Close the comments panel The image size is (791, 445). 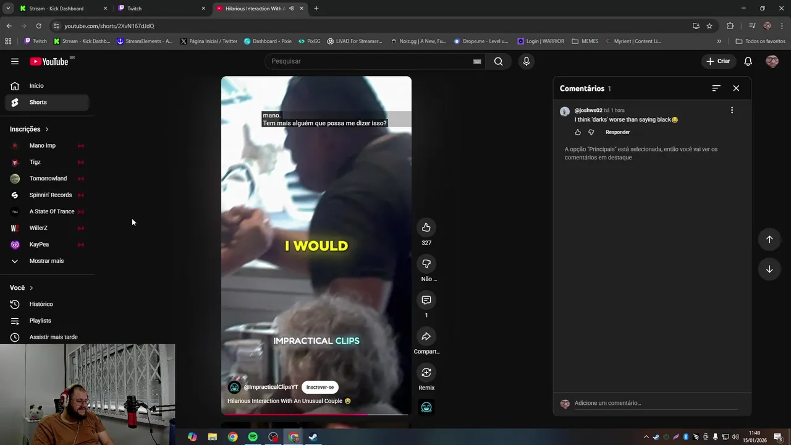point(736,88)
